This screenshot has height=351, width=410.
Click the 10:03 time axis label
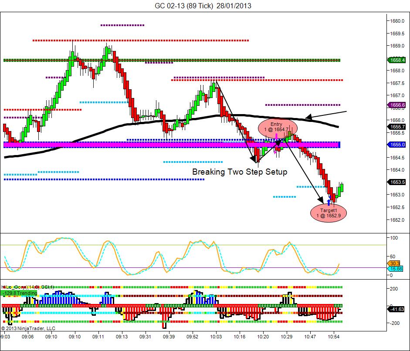pyautogui.click(x=216, y=337)
